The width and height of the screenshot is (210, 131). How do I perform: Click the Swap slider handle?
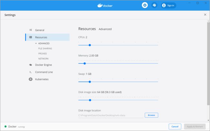(x=90, y=82)
